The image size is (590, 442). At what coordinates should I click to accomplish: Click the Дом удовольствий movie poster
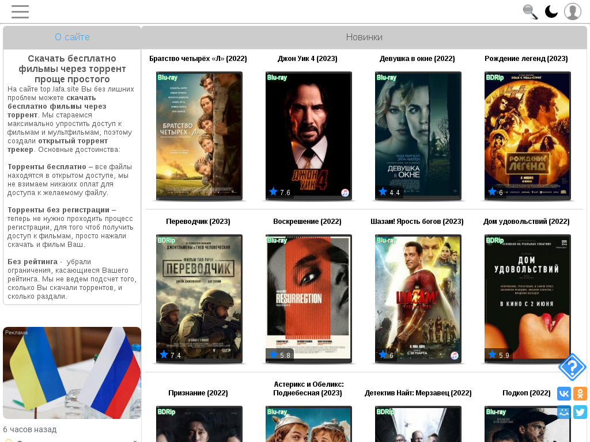(528, 299)
